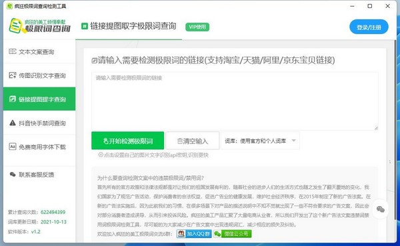This screenshot has height=246, width=400.
Task: Open the 微信公众号 button
Action: [233, 234]
